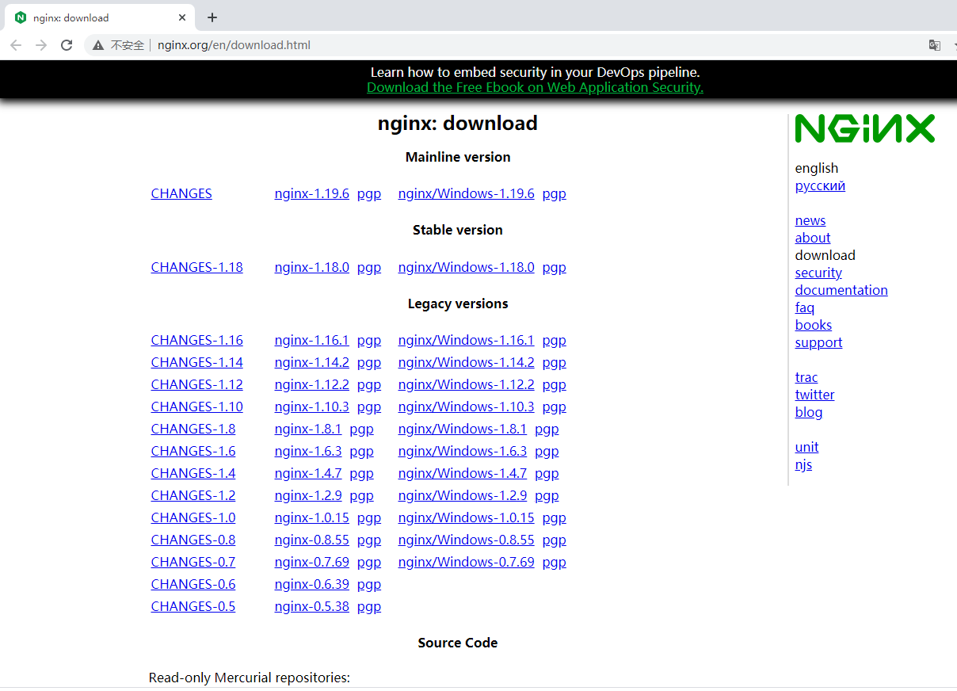
Task: Open CHANGES-0.7 link
Action: point(193,562)
